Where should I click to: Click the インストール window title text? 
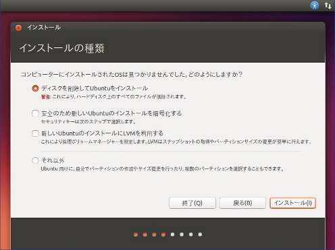click(x=44, y=28)
